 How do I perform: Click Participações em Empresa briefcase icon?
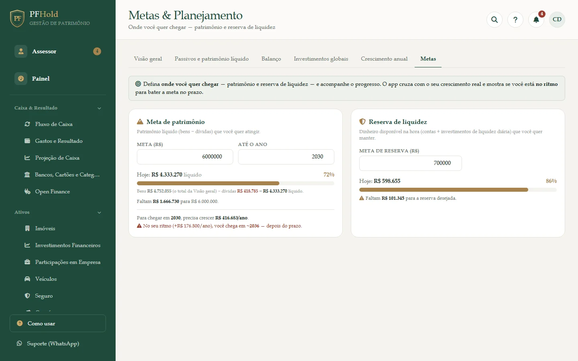[x=27, y=262]
